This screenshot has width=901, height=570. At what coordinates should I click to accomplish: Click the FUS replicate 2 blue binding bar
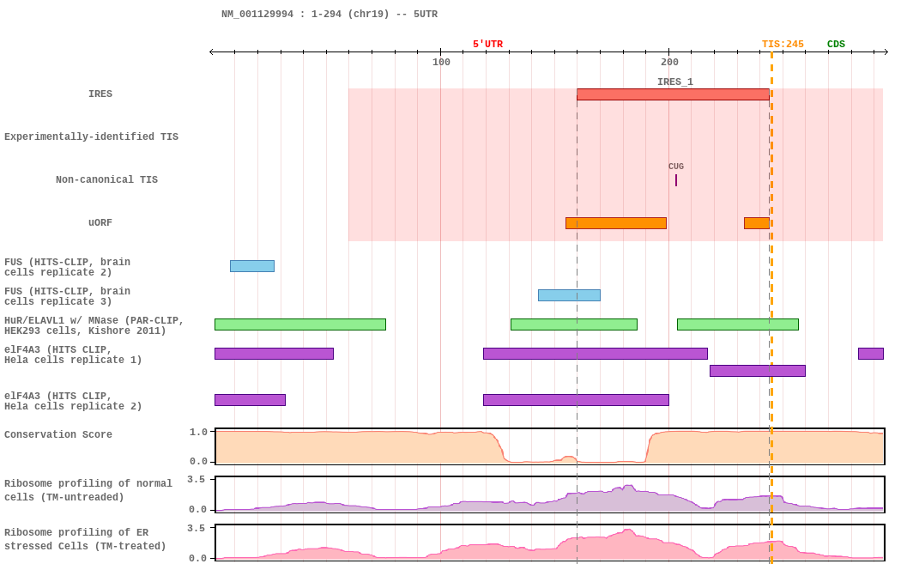pyautogui.click(x=252, y=266)
